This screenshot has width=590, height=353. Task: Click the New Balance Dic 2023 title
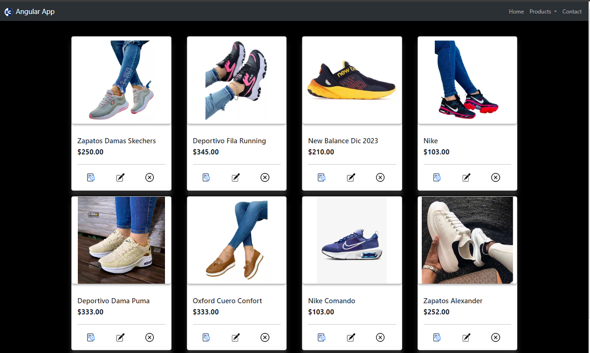tap(343, 141)
